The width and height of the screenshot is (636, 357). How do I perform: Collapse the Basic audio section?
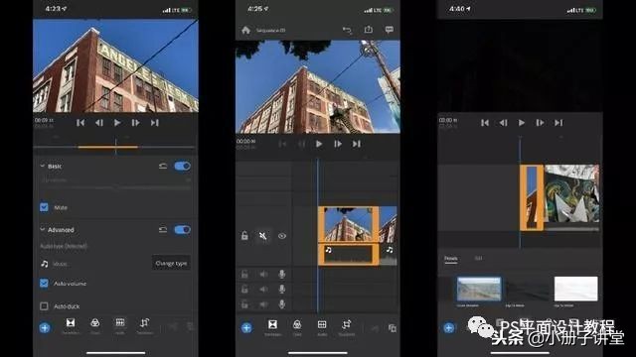[x=42, y=166]
